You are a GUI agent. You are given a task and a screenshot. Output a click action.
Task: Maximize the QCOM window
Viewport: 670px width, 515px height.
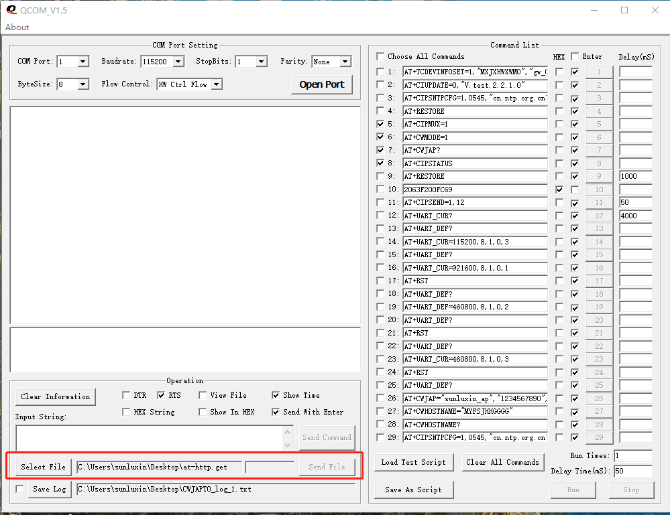pos(624,10)
